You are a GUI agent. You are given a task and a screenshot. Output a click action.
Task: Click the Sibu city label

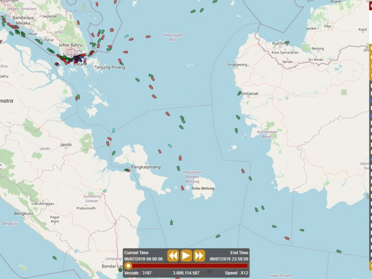pyautogui.click(x=327, y=26)
